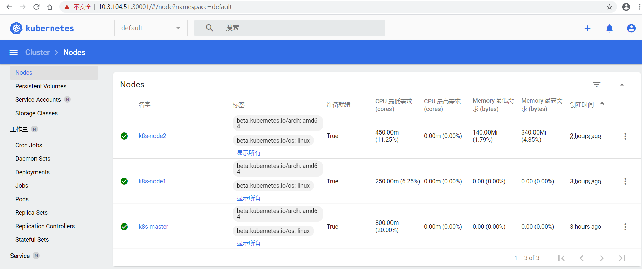The height and width of the screenshot is (269, 642).
Task: Open actions menu for k8s-master
Action: pyautogui.click(x=625, y=227)
